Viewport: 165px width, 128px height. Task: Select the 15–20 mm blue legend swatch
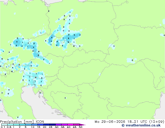point(41,125)
